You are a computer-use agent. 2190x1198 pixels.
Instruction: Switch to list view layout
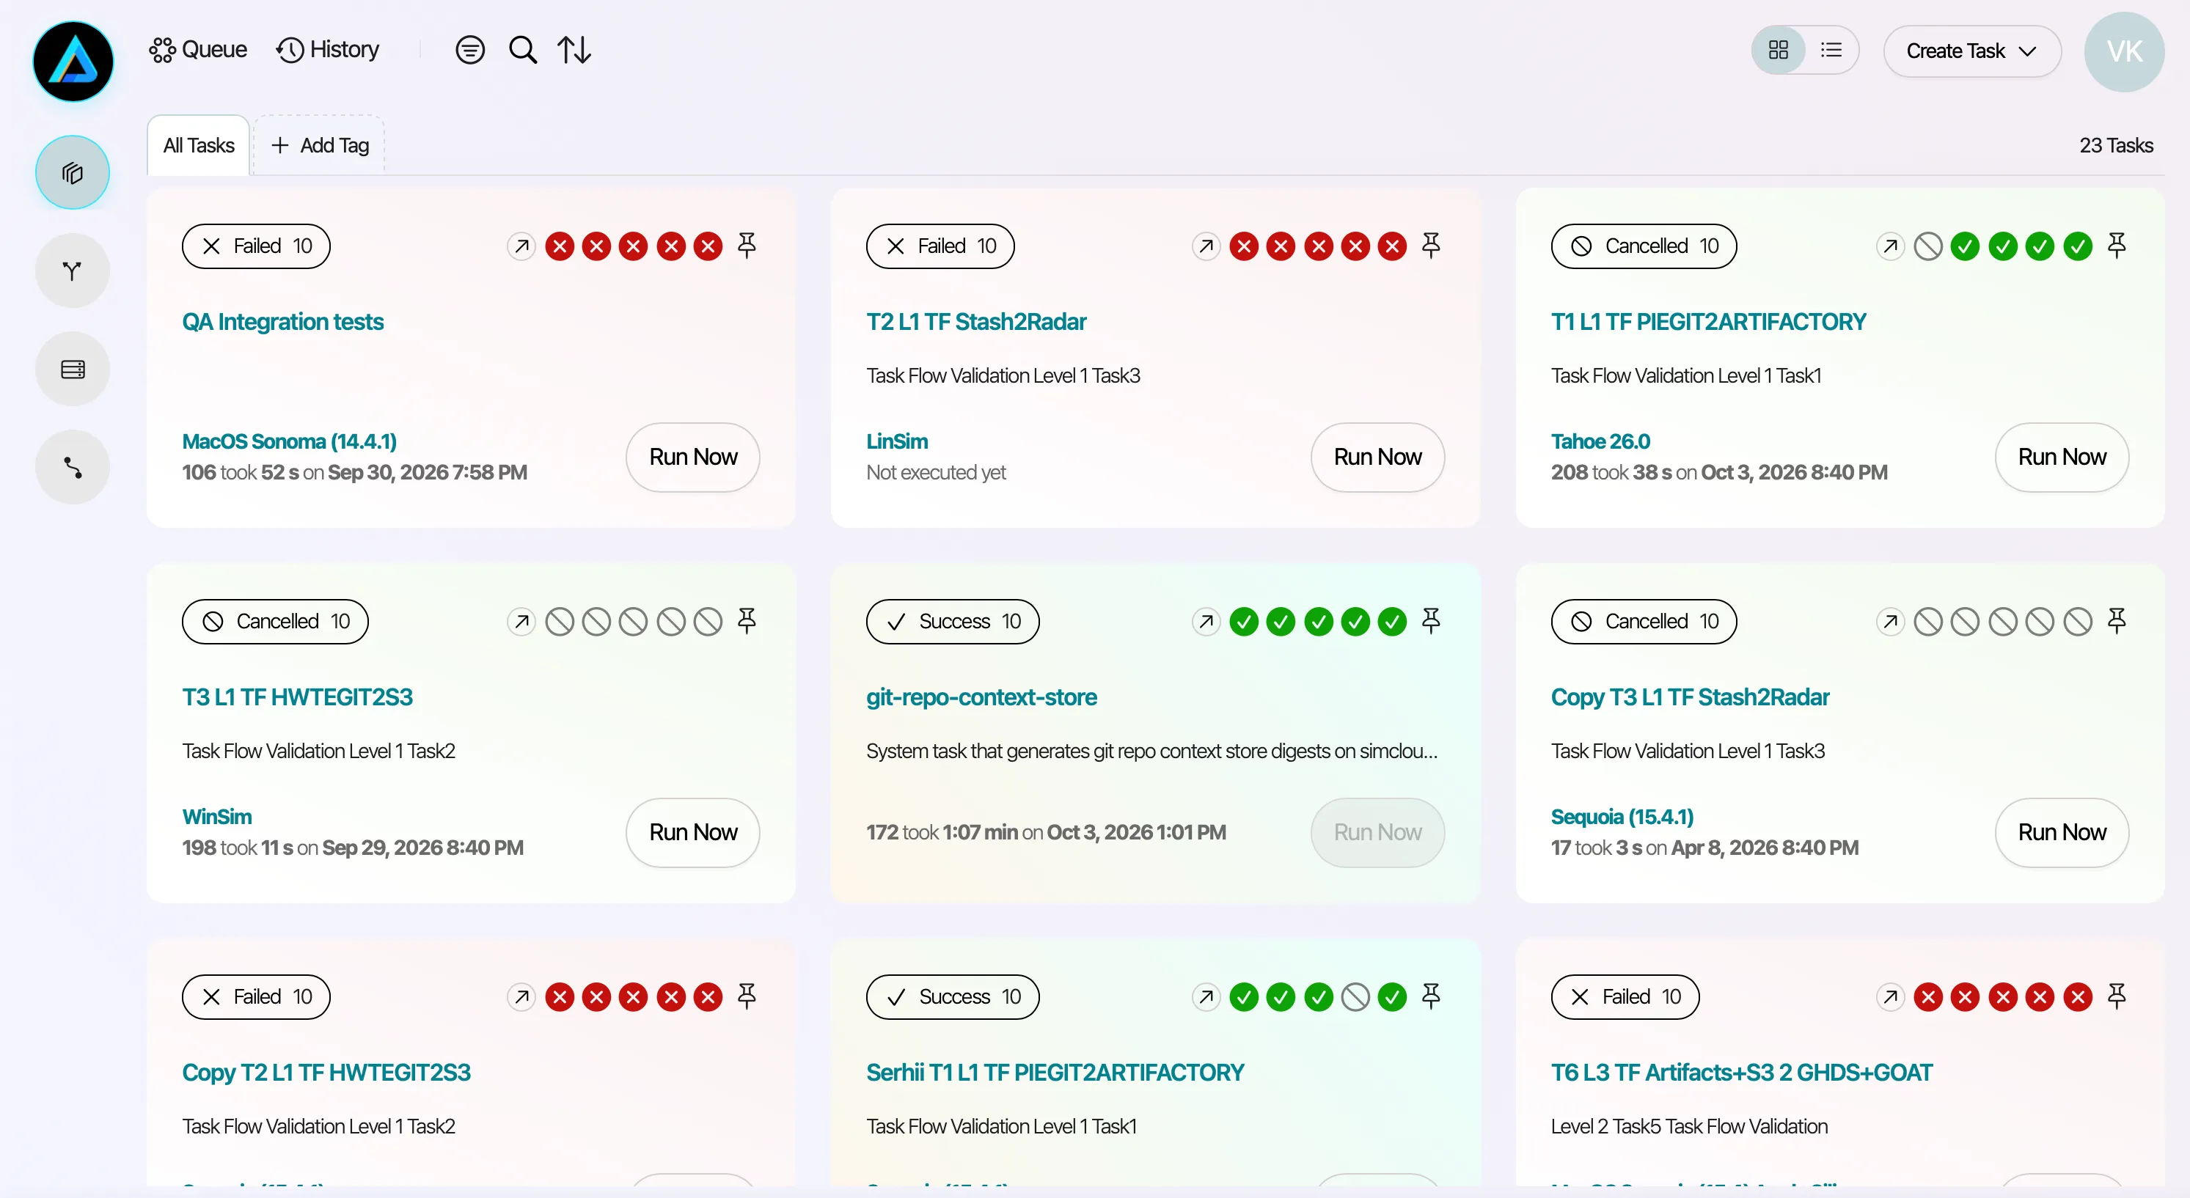click(x=1831, y=50)
